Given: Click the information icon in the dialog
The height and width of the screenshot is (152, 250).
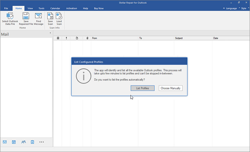Looking at the screenshot, I should pyautogui.click(x=83, y=76).
